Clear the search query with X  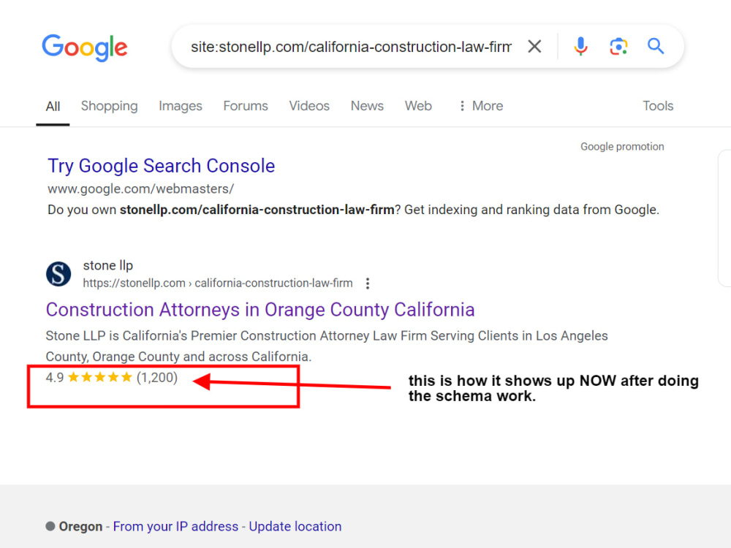(x=534, y=46)
